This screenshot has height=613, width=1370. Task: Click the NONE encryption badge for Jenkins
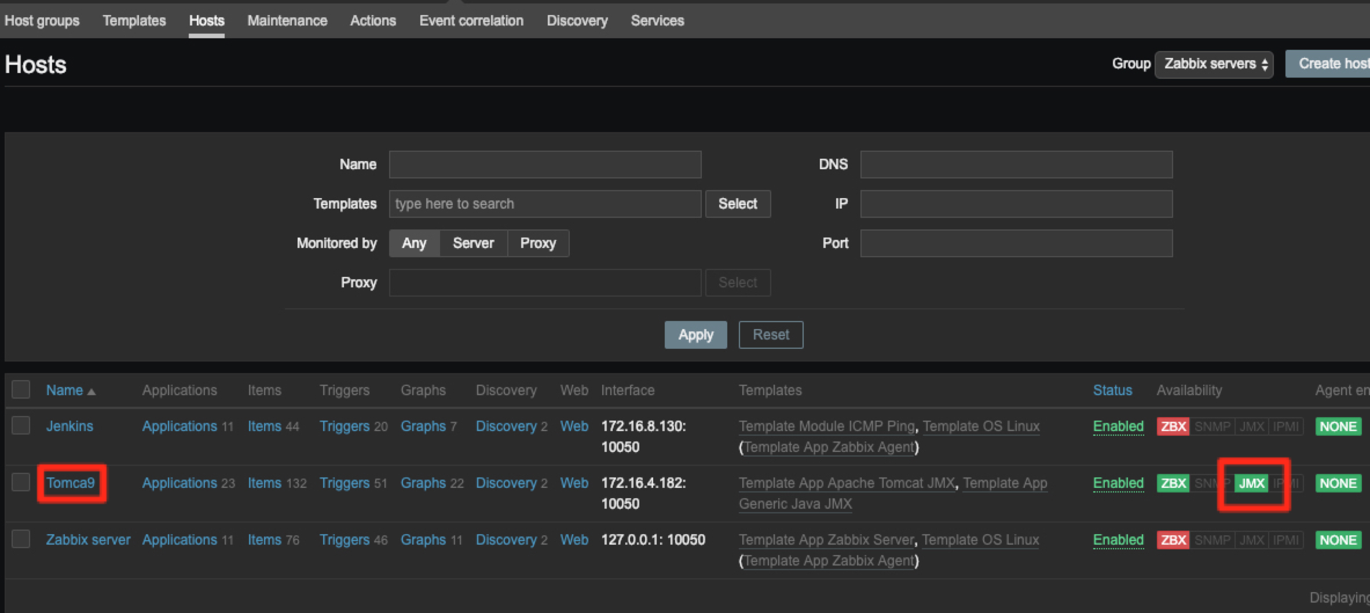pos(1338,426)
